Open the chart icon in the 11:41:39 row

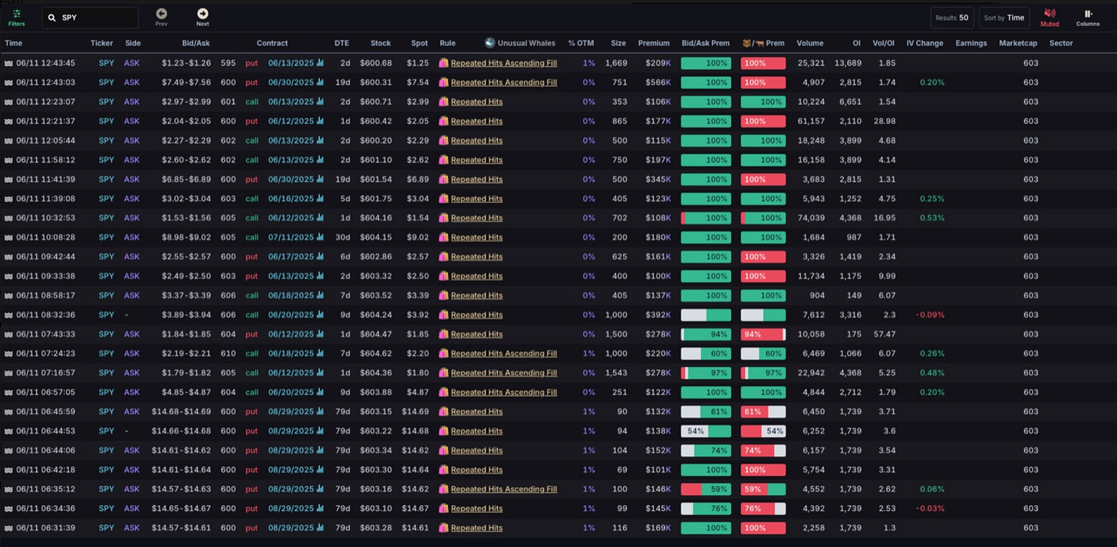tap(320, 179)
